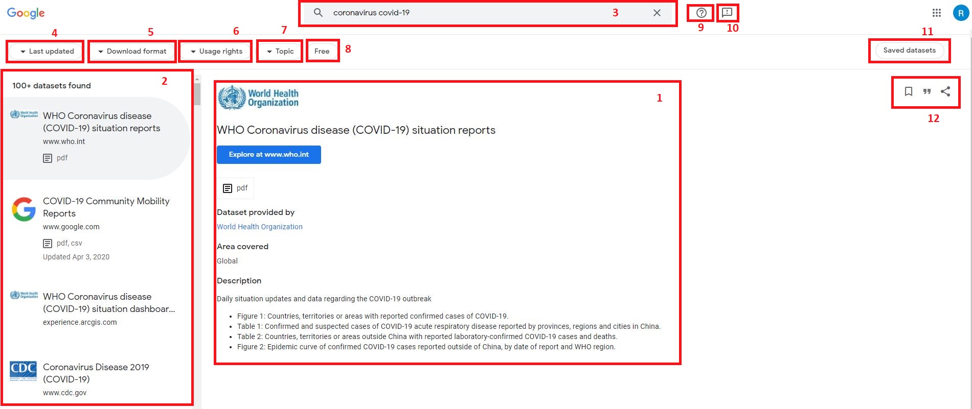
Task: Open the account avatar R
Action: pos(961,13)
